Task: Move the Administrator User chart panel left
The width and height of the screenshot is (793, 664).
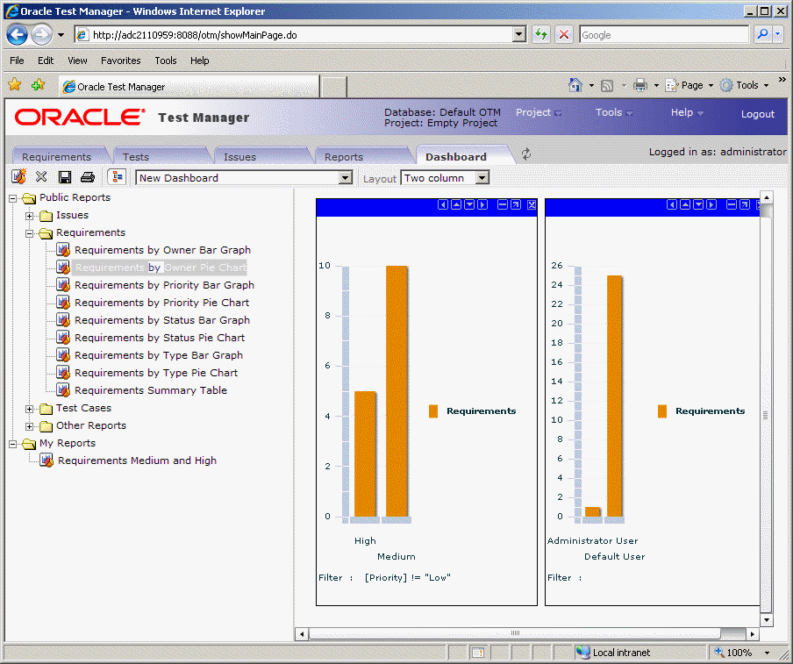Action: click(x=672, y=204)
